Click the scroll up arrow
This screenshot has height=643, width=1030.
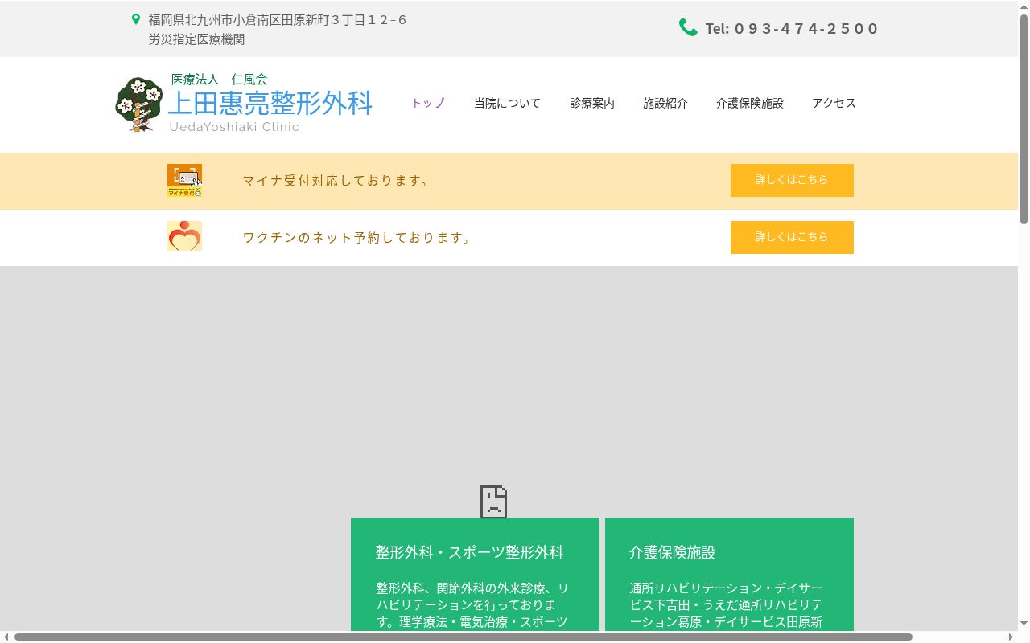tap(1024, 6)
